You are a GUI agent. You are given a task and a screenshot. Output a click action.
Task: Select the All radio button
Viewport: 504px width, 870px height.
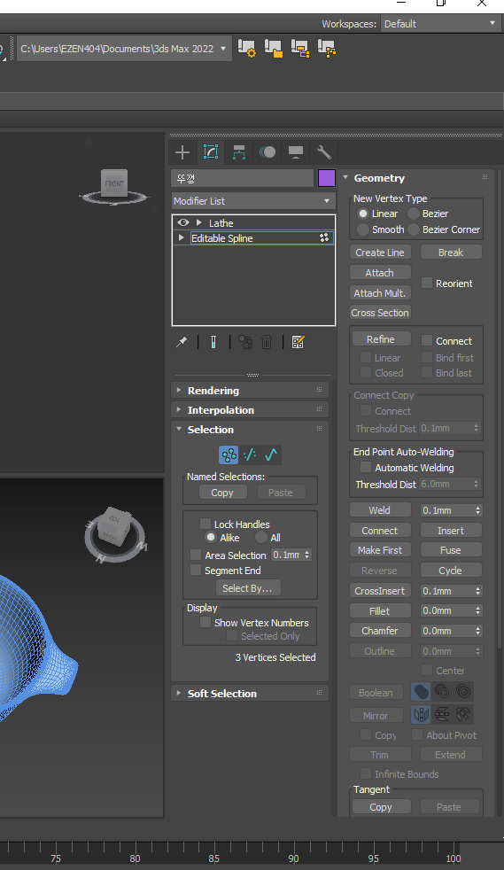[261, 537]
